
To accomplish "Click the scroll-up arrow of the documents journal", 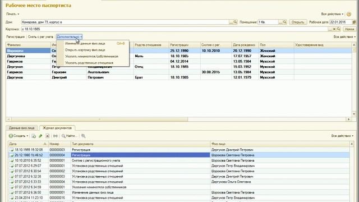I will point(352,144).
